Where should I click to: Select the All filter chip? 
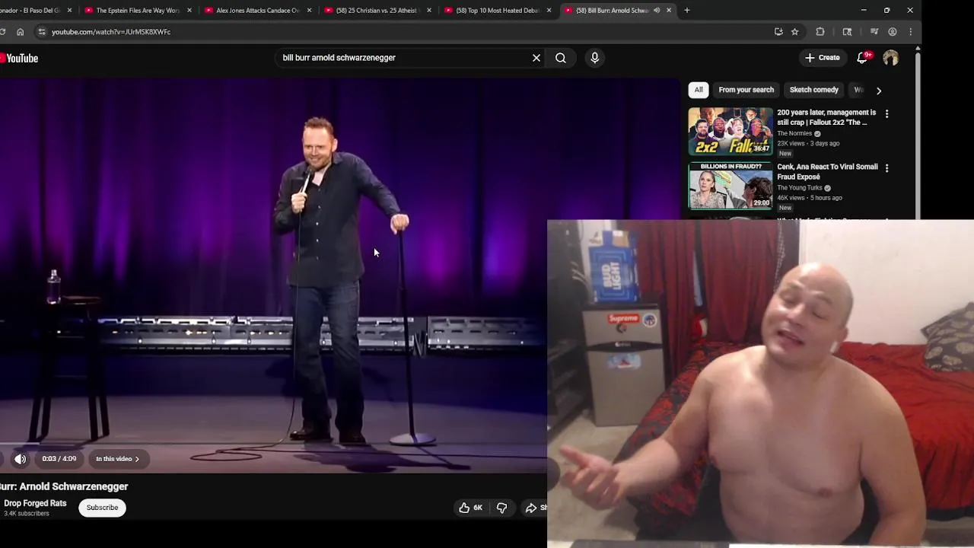pos(699,90)
